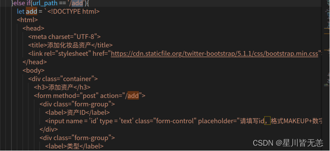Click the placeholder text 请填写id
The width and height of the screenshot is (330, 151).
(252, 121)
